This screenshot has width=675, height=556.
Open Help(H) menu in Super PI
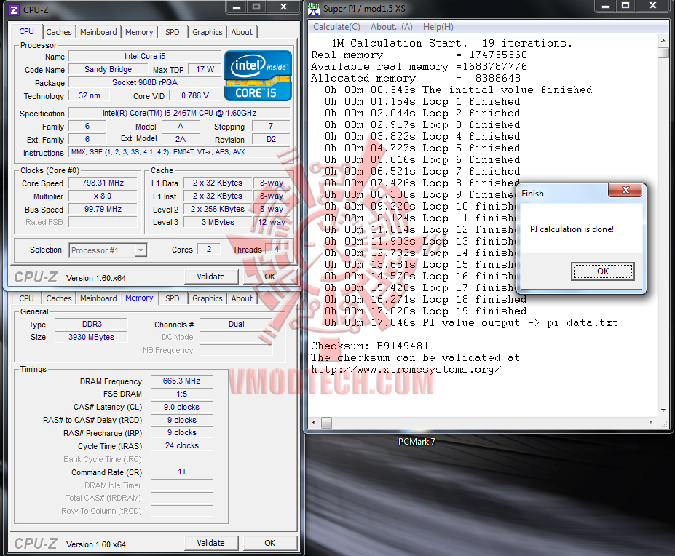point(438,27)
